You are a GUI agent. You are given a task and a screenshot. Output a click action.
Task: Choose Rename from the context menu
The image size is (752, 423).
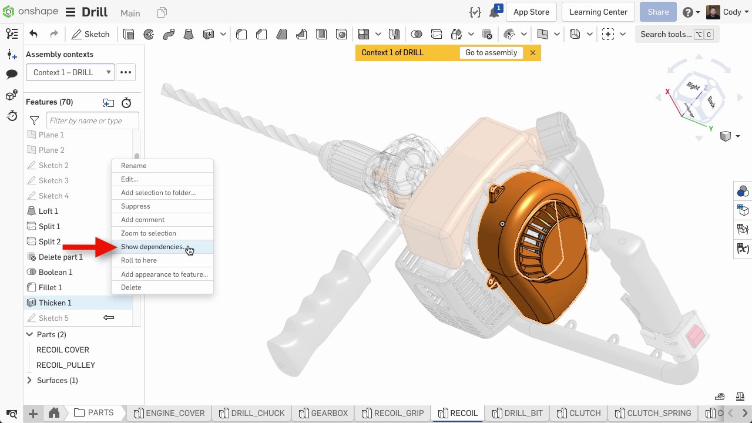click(162, 166)
